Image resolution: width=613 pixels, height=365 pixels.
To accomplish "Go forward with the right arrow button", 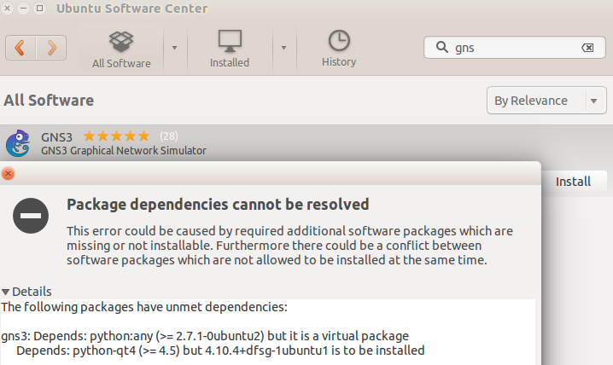I will coord(51,48).
